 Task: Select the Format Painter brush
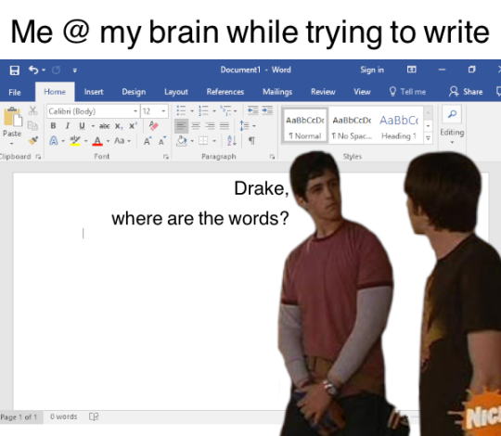pos(32,140)
